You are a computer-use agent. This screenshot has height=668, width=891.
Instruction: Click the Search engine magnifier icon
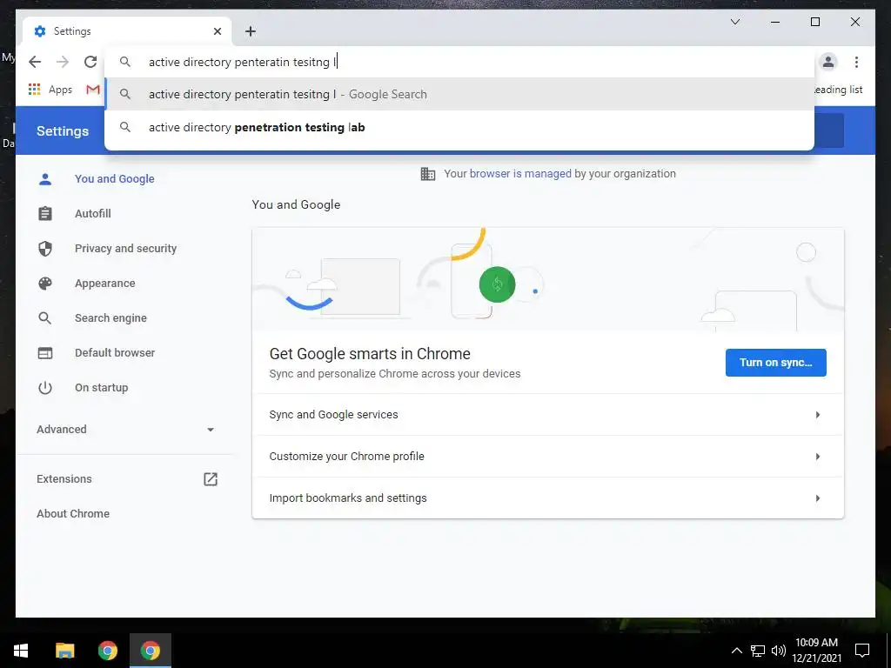click(x=45, y=318)
